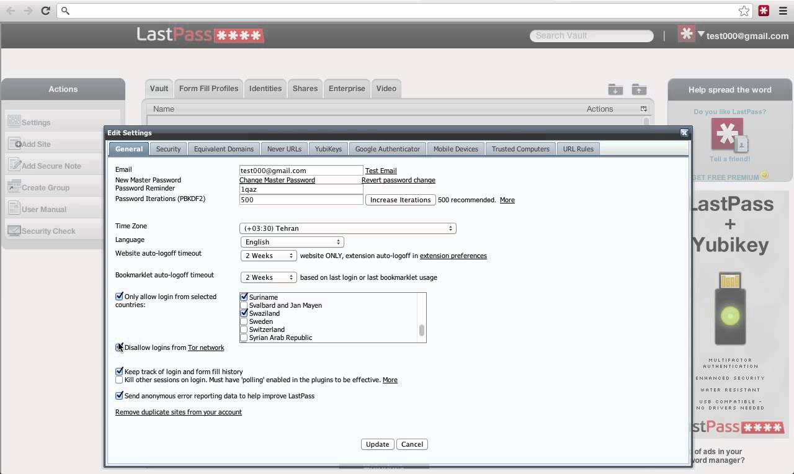
Task: Open Website auto-logoff timeout dropdown
Action: click(x=269, y=256)
